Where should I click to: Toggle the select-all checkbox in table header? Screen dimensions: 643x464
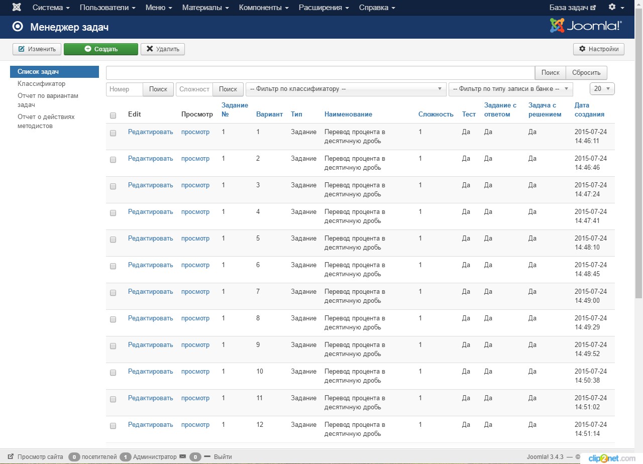tap(113, 115)
